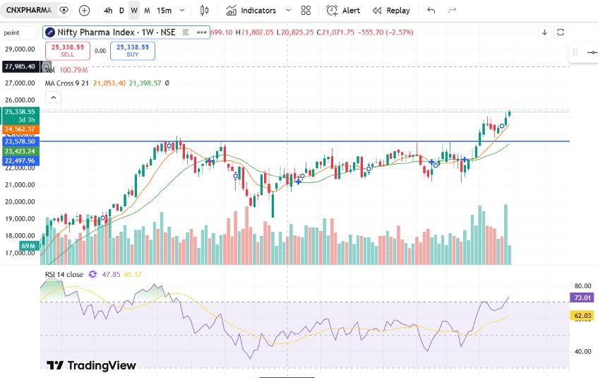The width and height of the screenshot is (598, 378).
Task: Click the RSI moving average value 45.17
Action: 133,275
